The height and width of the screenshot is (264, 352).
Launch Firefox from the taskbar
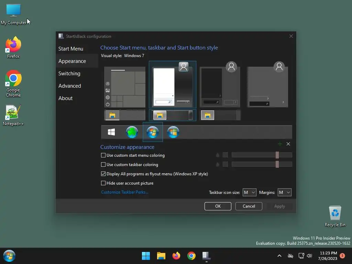coord(176,256)
